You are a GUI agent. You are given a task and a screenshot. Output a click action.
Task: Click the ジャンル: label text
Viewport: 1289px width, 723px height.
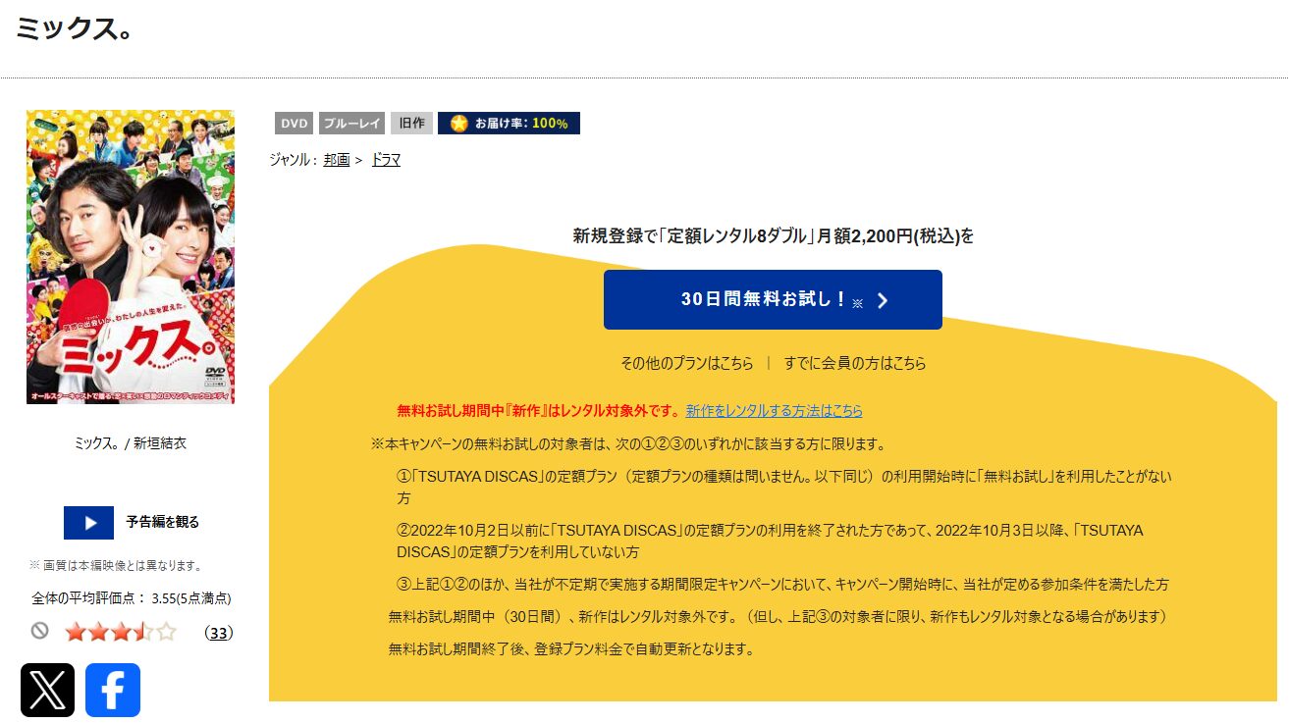295,160
